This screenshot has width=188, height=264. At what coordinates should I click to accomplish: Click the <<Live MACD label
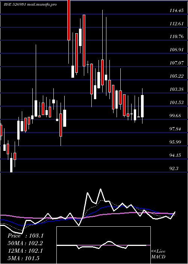pos(158,254)
